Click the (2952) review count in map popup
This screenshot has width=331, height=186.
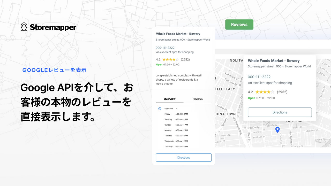[282, 92]
